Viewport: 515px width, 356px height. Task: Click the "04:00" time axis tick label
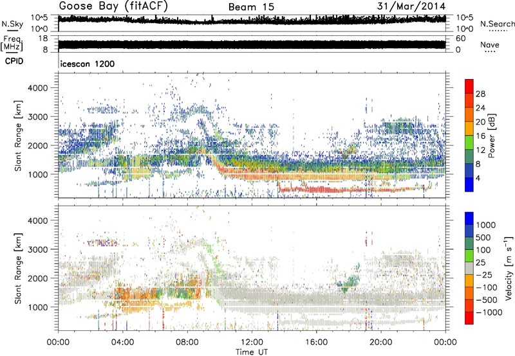point(123,343)
